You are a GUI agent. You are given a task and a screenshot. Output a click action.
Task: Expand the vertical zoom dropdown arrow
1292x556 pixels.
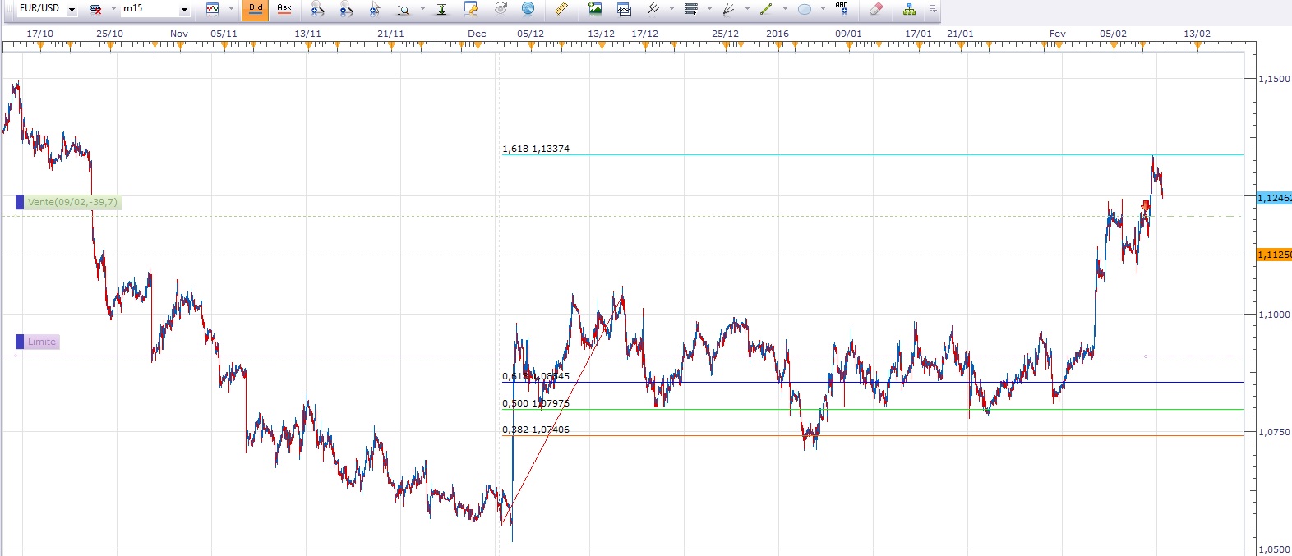(x=422, y=9)
